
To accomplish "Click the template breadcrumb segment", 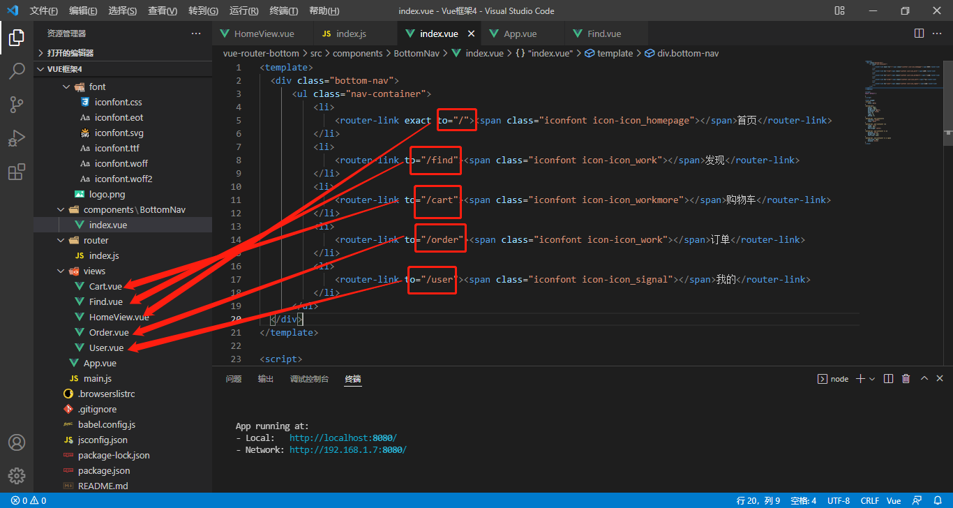I will (609, 53).
